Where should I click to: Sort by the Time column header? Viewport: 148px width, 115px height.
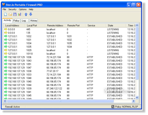(131, 26)
